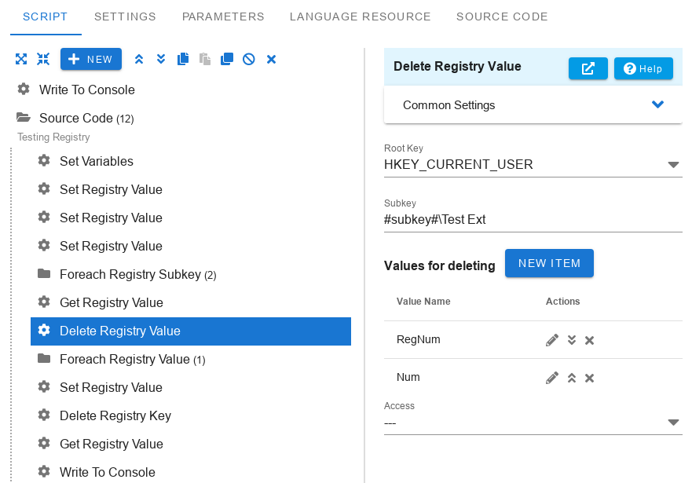
Task: Open the Root Key dropdown
Action: tap(533, 164)
